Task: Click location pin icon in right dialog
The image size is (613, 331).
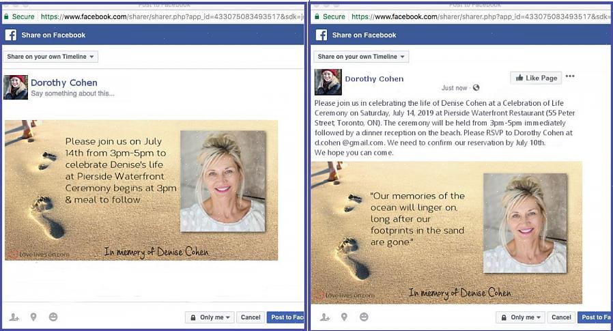Action: (344, 317)
